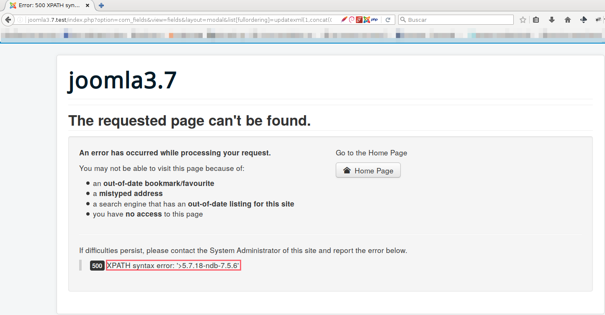Click 'Go to the Home Page' text
This screenshot has height=315, width=605.
371,153
